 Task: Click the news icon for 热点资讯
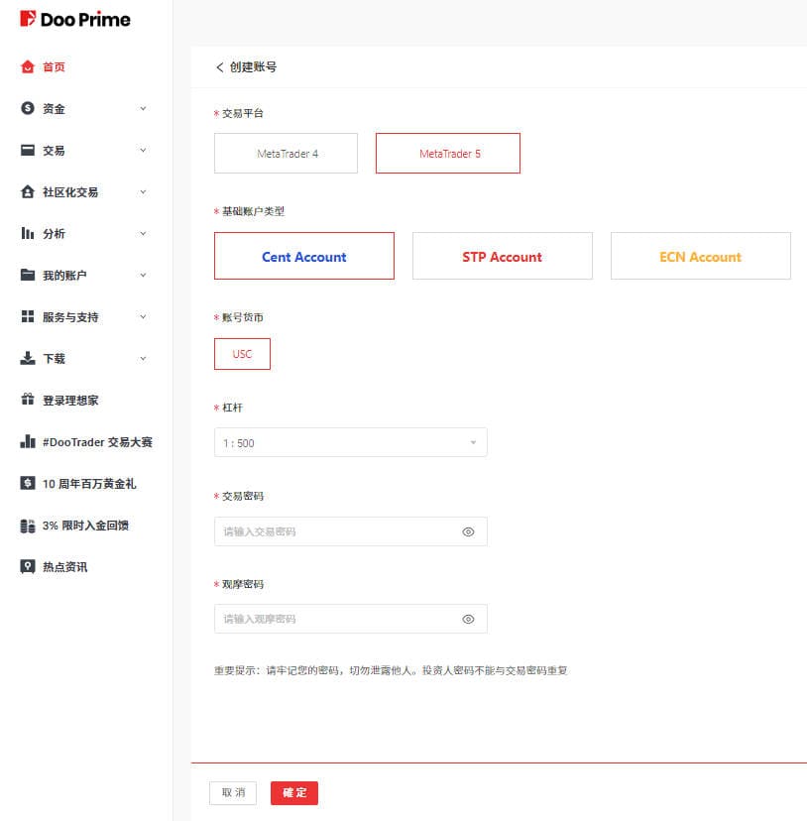[27, 566]
